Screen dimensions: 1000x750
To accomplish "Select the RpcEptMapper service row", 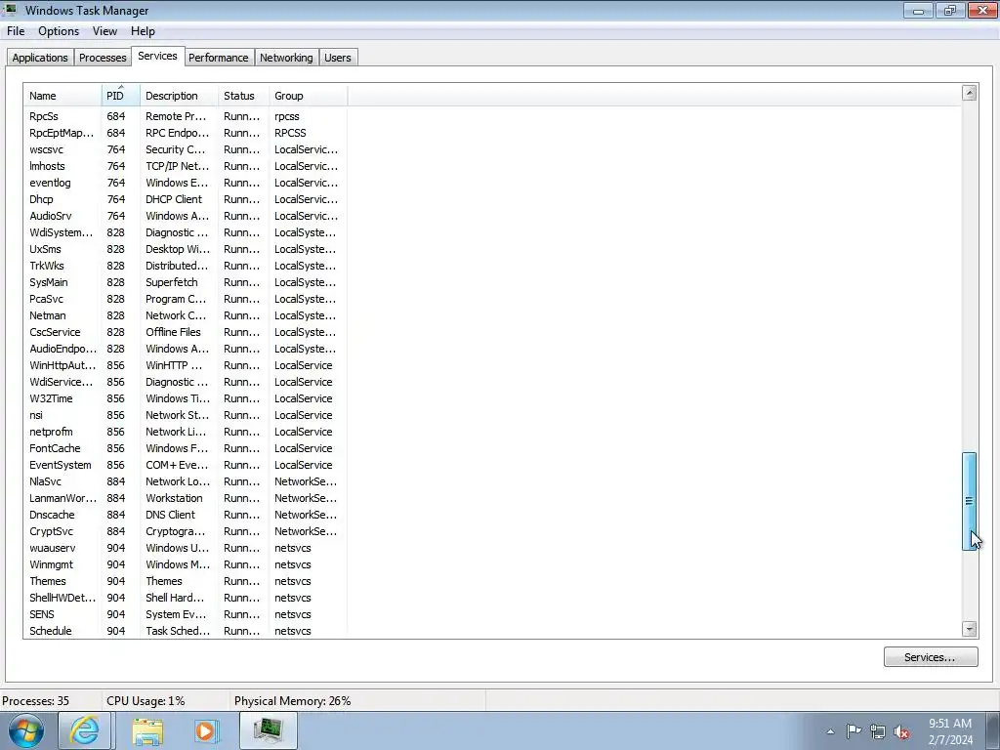I will point(186,133).
